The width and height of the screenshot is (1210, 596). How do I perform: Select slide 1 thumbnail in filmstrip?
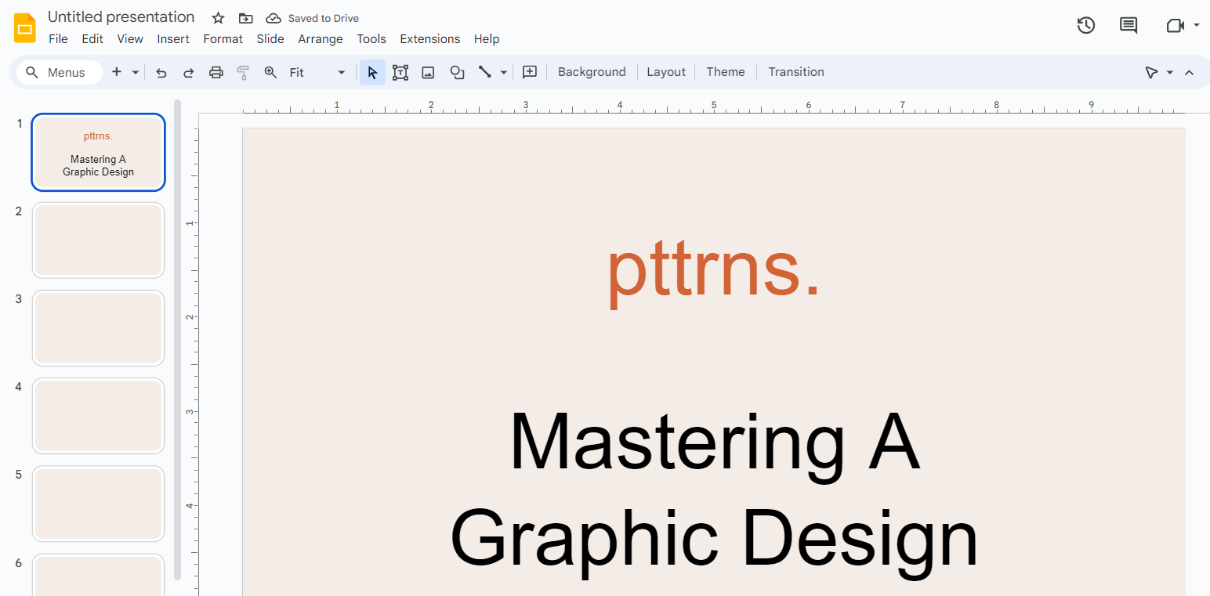pos(98,152)
